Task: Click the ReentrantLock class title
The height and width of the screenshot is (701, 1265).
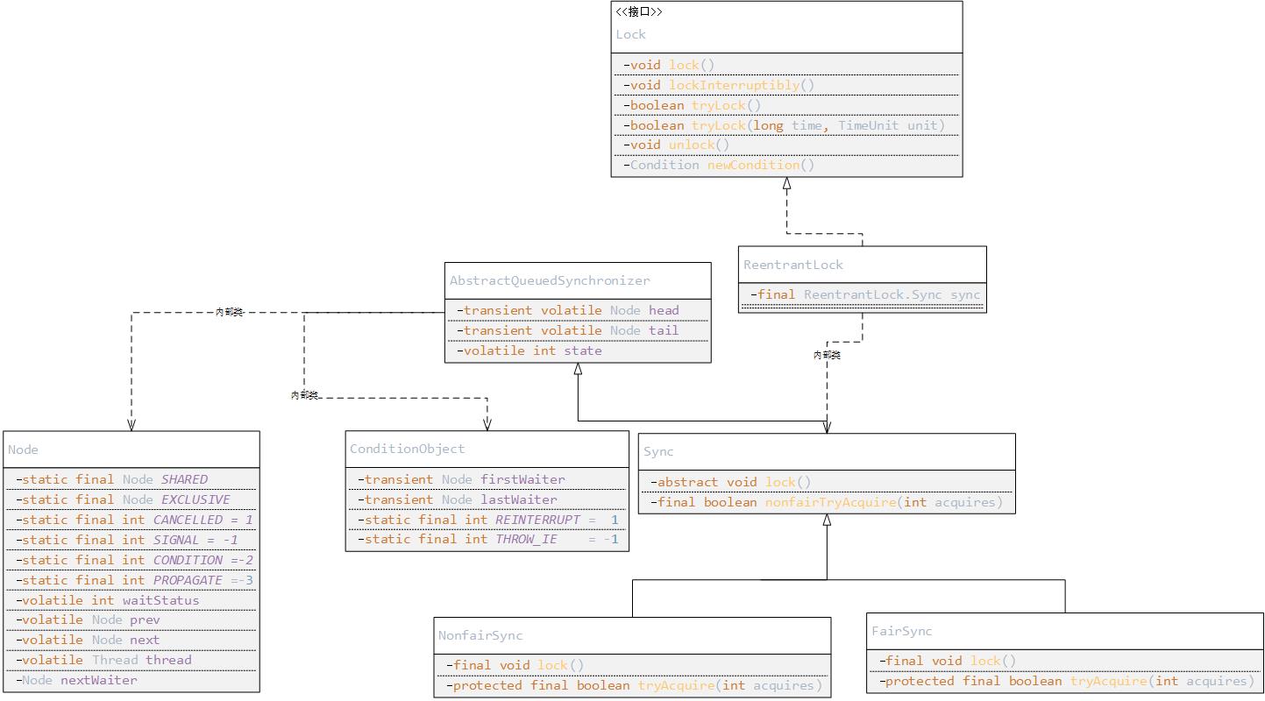Action: [793, 265]
